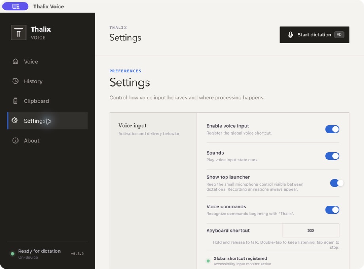Click the Global shortcut registered text
This screenshot has height=269, width=364.
point(240,258)
